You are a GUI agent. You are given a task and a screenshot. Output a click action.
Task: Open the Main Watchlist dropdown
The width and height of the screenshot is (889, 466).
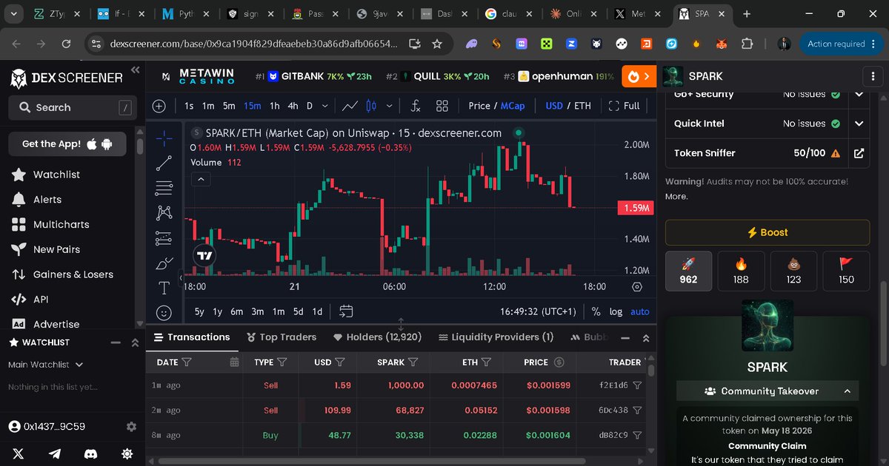45,365
